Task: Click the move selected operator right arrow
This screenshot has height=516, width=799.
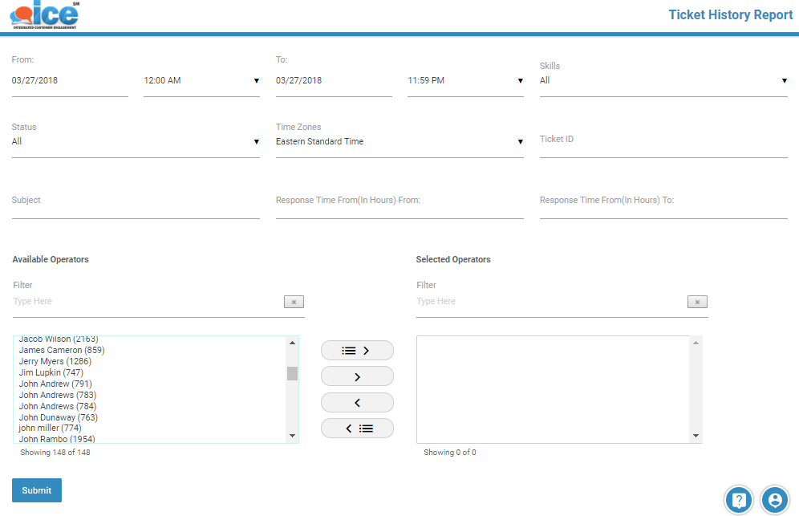Action: point(357,376)
